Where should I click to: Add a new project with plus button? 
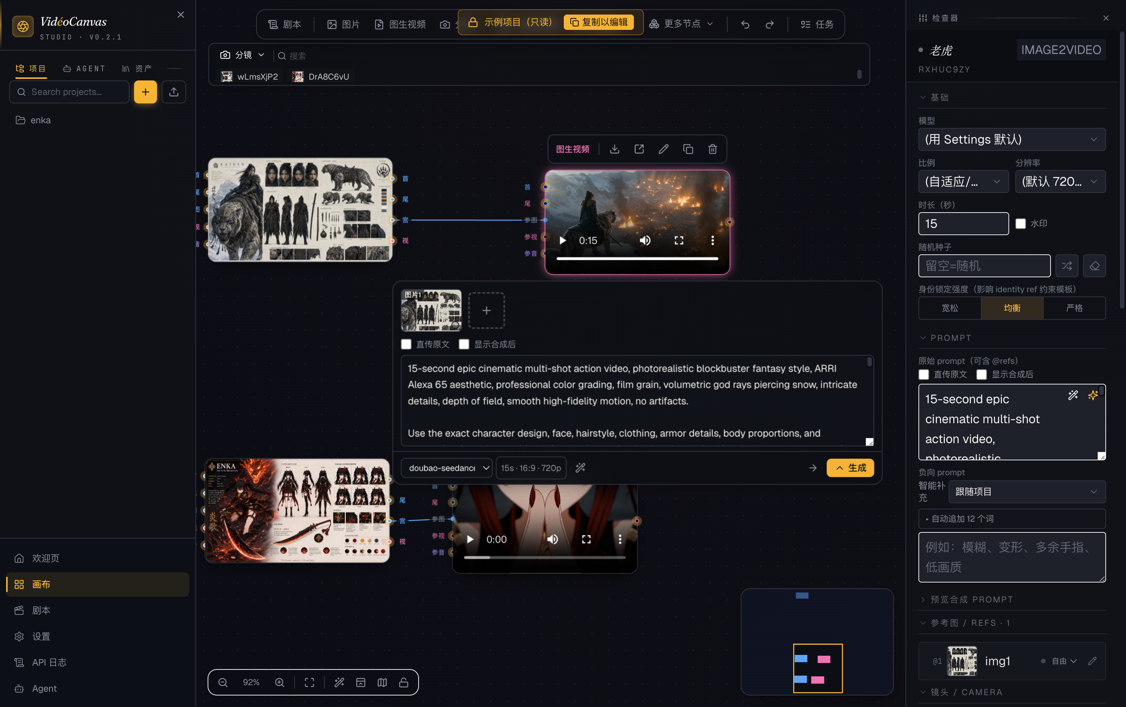tap(146, 92)
